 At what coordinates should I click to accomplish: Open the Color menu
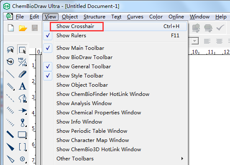tap(156, 17)
